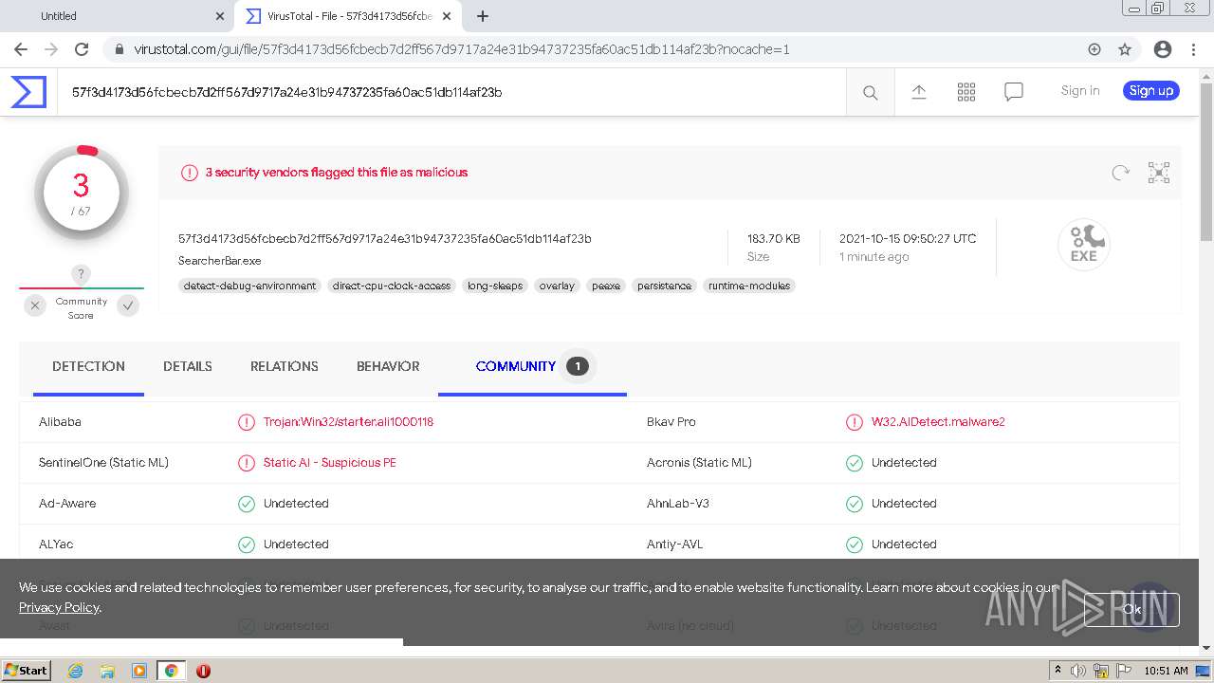Open a new tab with the plus button

[482, 16]
